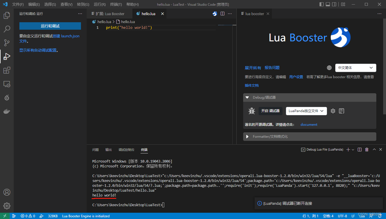
Task: Open the LuaPanda独立文件 dropdown
Action: click(x=306, y=111)
